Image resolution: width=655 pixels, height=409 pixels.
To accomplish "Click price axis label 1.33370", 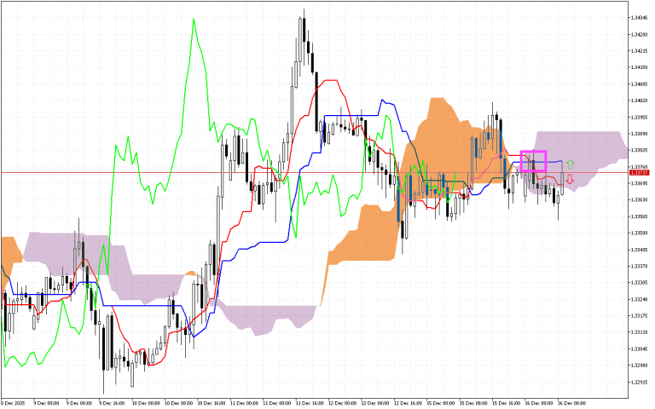I will point(640,266).
